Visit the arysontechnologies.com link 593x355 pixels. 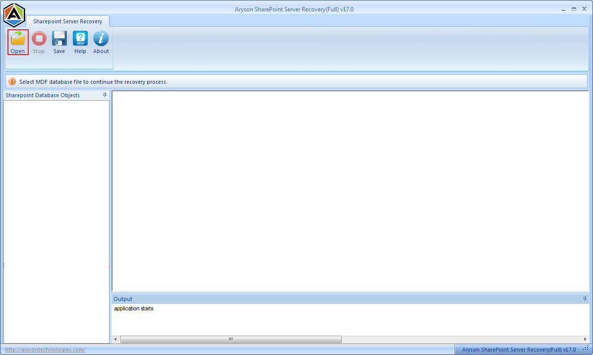pos(45,350)
